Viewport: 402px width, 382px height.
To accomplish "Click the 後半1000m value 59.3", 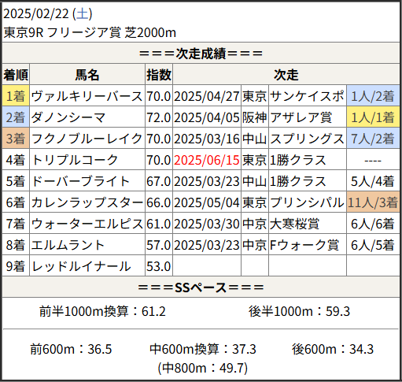I will [x=337, y=311].
